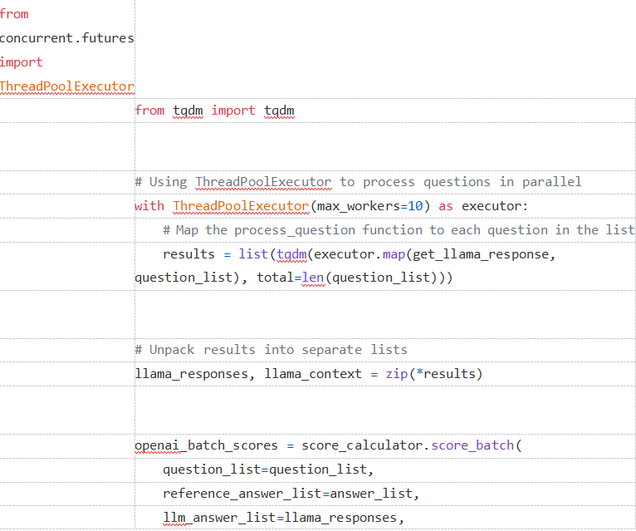Click the 'results' variable before the equals sign

tap(188, 254)
